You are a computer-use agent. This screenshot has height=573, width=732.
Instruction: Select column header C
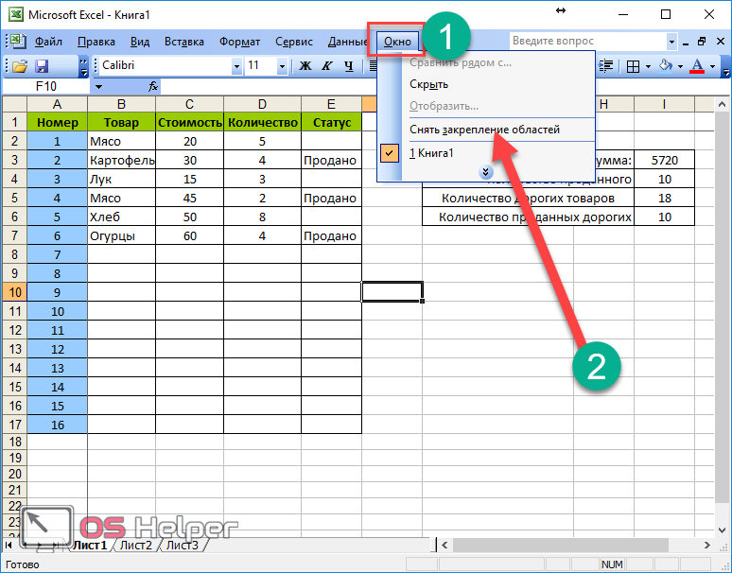tap(189, 104)
